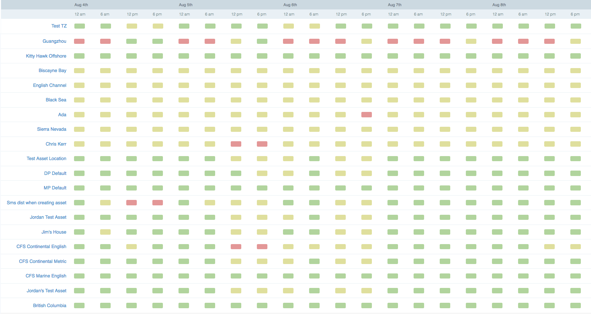Image resolution: width=591 pixels, height=314 pixels.
Task: Open the Kitty Hawk Offshore asset
Action: (46, 56)
